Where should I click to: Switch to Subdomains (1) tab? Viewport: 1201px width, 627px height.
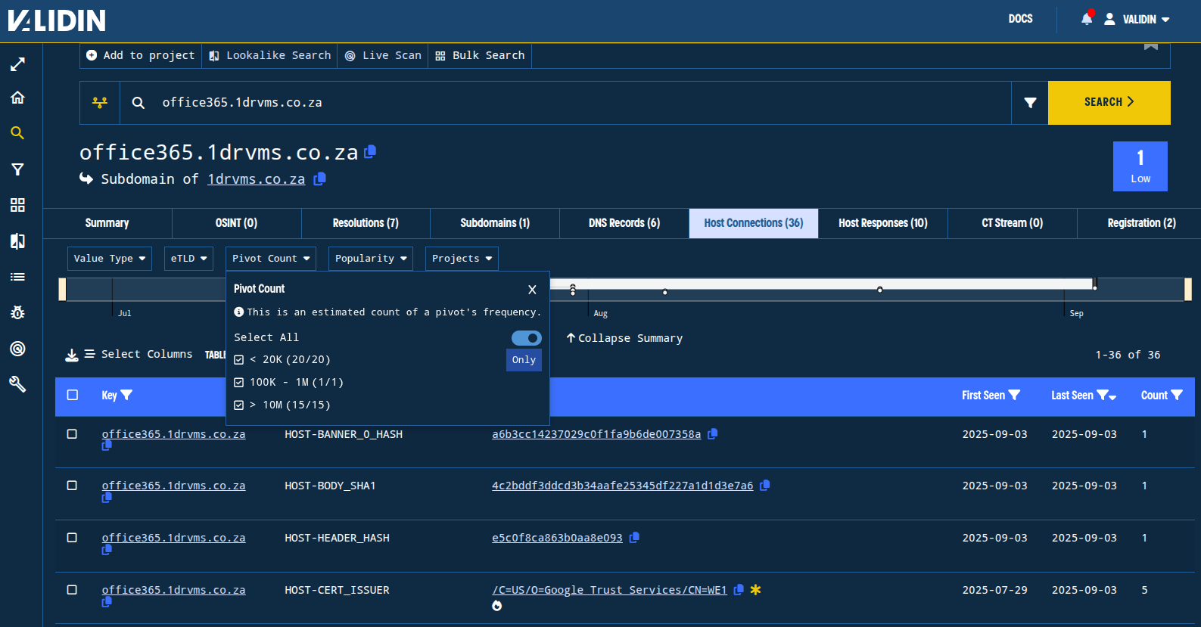(495, 223)
